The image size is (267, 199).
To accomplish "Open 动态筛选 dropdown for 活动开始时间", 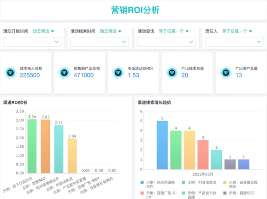I will point(43,31).
